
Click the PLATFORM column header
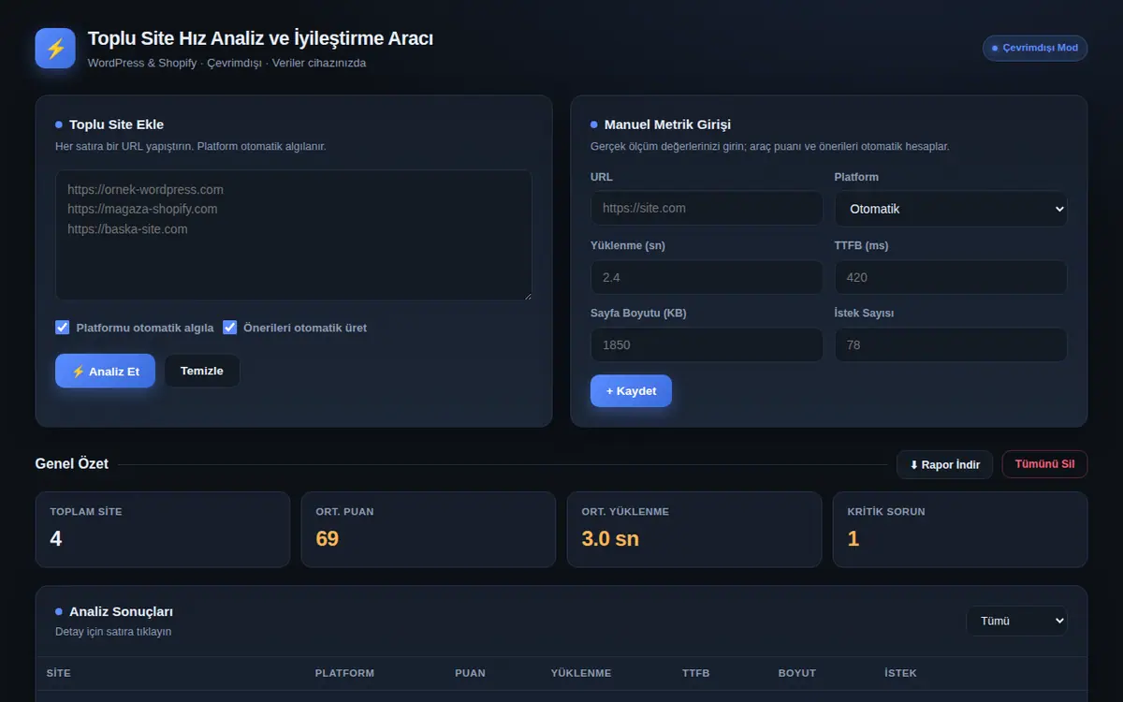344,673
